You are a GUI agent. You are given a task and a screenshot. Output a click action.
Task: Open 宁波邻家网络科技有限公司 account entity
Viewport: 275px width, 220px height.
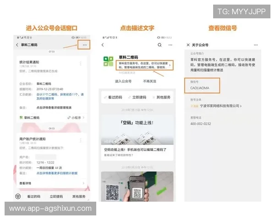pyautogui.click(x=216, y=106)
